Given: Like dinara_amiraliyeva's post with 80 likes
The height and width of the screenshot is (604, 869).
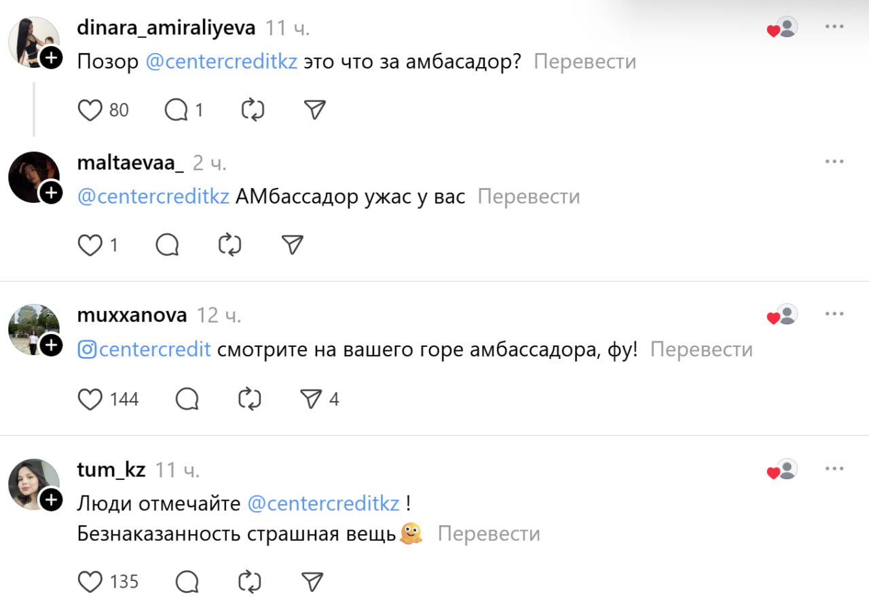Looking at the screenshot, I should coord(90,110).
